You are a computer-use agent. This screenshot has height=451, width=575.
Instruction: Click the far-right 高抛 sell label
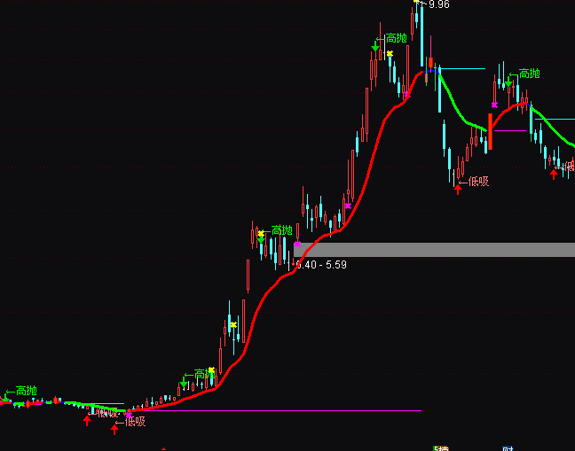coord(529,74)
